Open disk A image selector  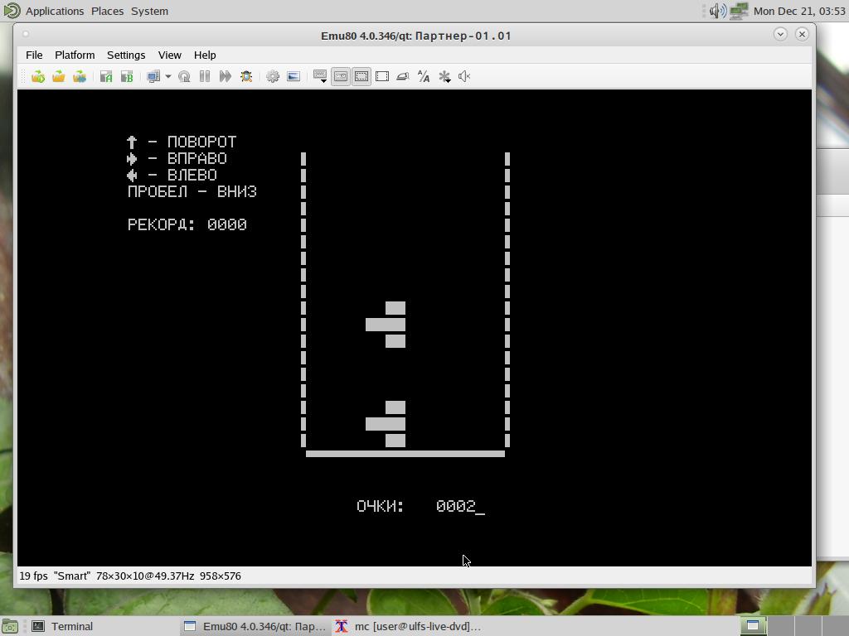[106, 76]
